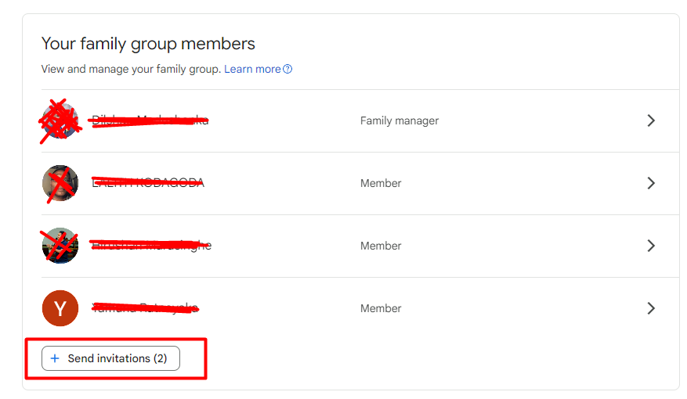Click 'View and manage your family group' text
Viewport: 687px width, 399px height.
(131, 69)
